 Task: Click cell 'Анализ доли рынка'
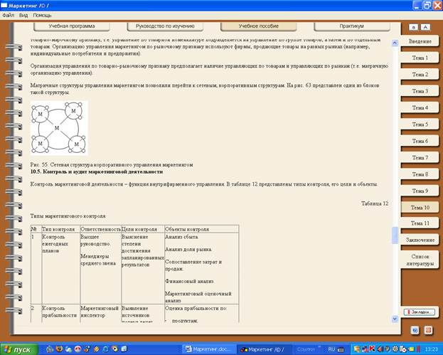tap(188, 250)
